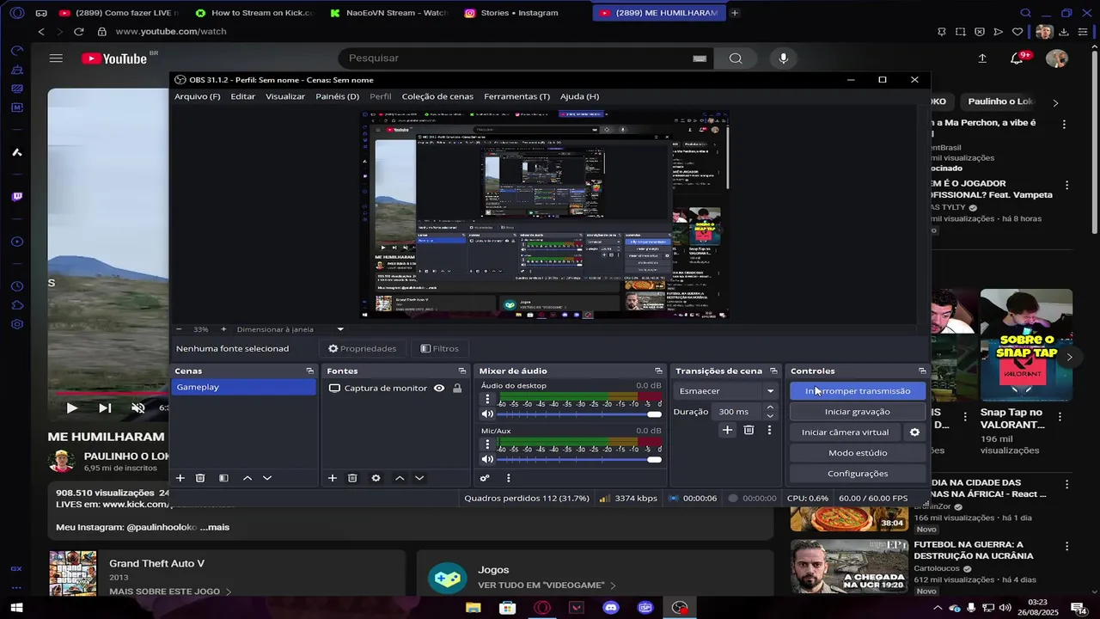This screenshot has width=1100, height=619.
Task: Increase transition Duração with up arrow
Action: click(770, 408)
